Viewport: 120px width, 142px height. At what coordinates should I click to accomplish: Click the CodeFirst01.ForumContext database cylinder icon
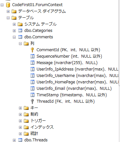pos(8,5)
